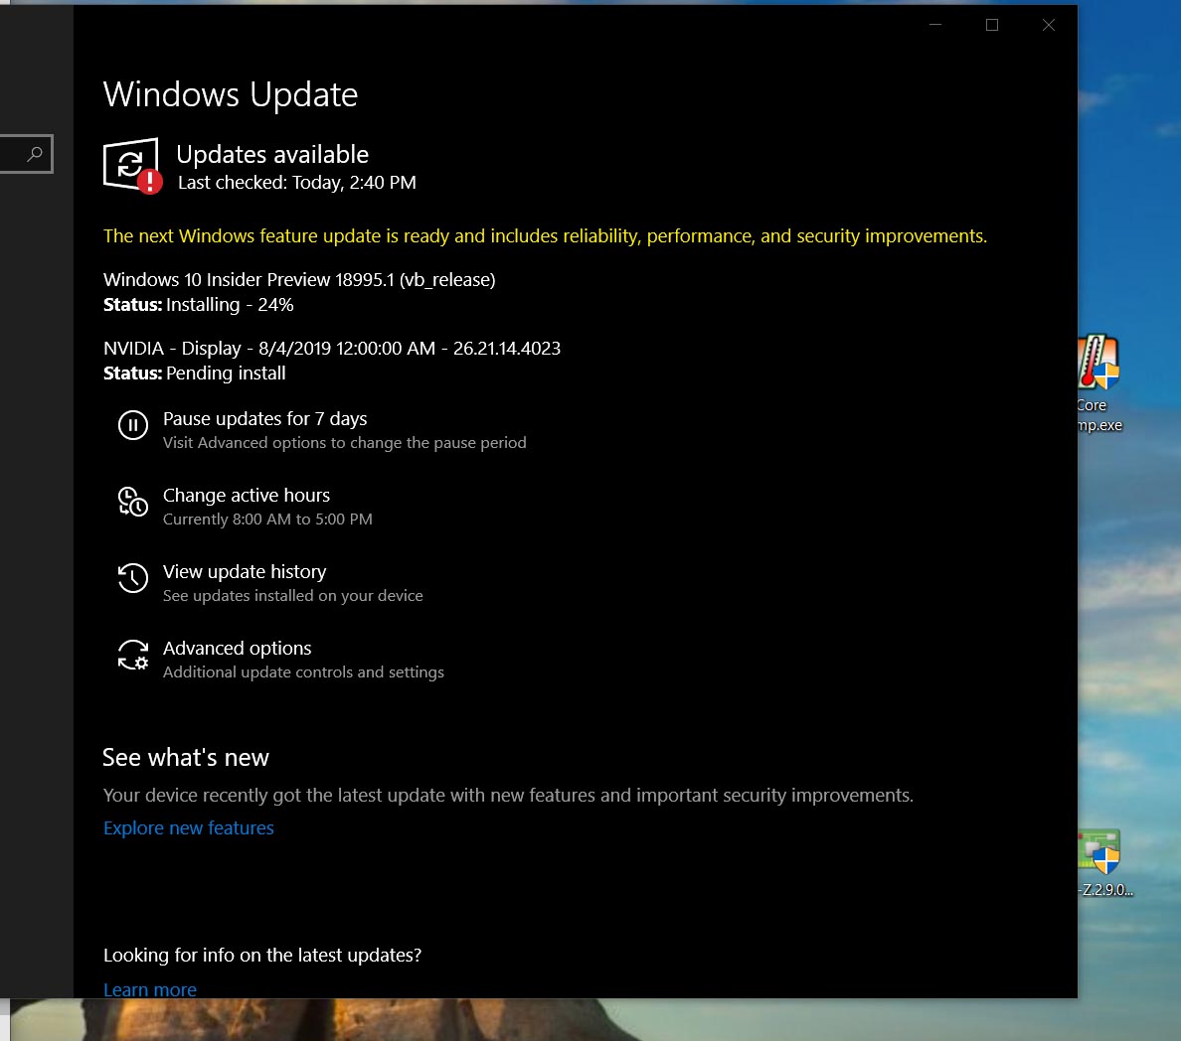Click the 'Updates available' heading text

pyautogui.click(x=272, y=154)
